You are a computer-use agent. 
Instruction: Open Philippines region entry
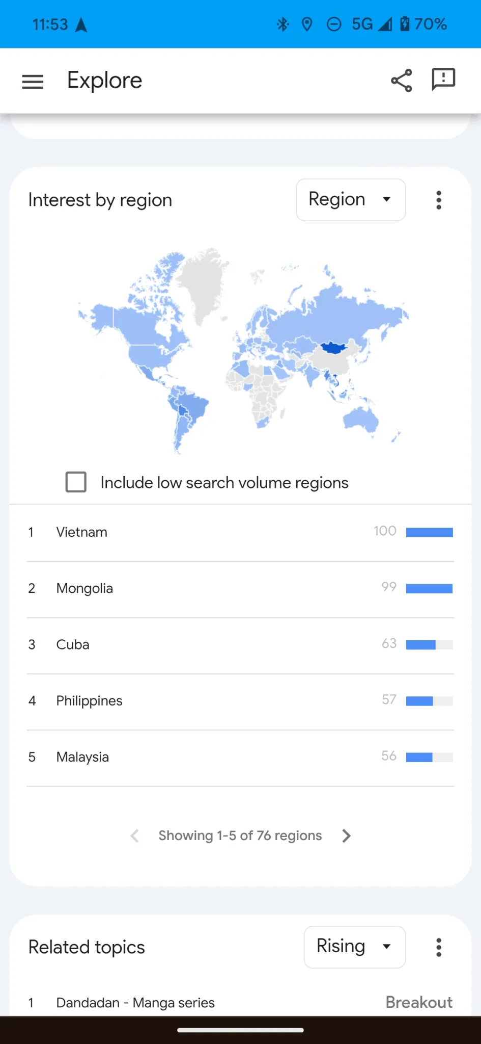tap(240, 701)
